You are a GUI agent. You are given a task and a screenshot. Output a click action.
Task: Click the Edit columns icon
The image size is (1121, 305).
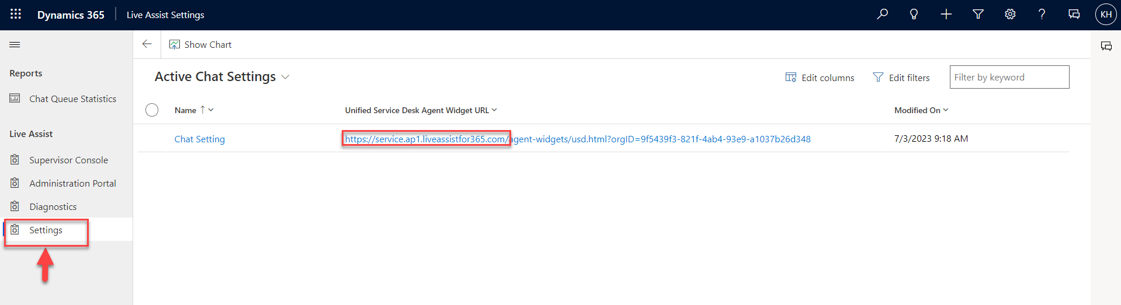[x=791, y=77]
